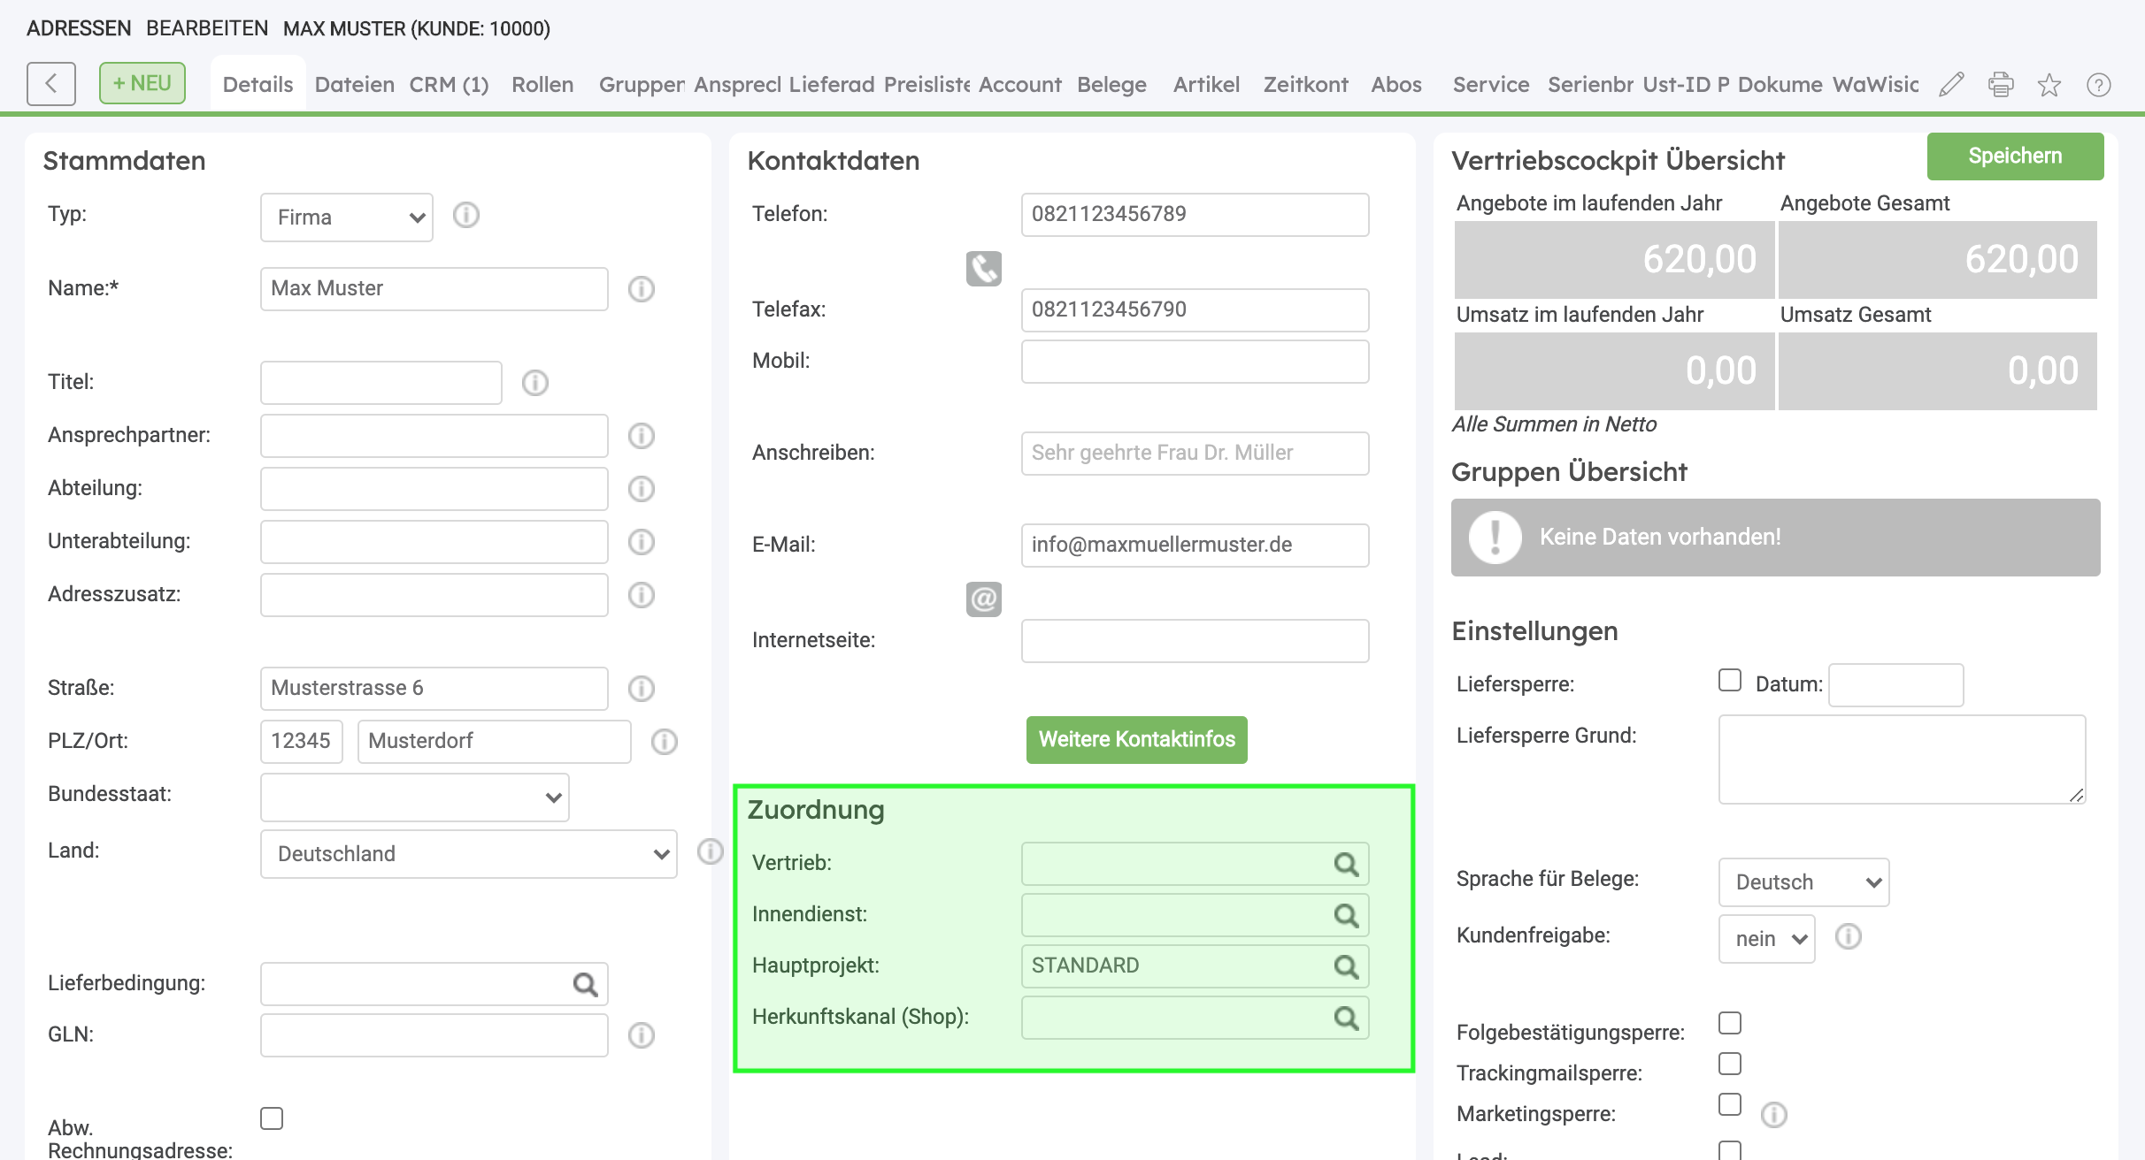Click magnifier icon in Lieferbedingung field
Viewport: 2145px width, 1160px height.
pyautogui.click(x=585, y=984)
